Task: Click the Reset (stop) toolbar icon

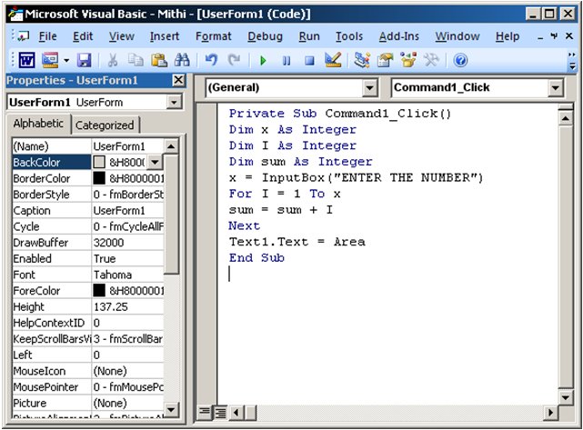Action: [309, 61]
